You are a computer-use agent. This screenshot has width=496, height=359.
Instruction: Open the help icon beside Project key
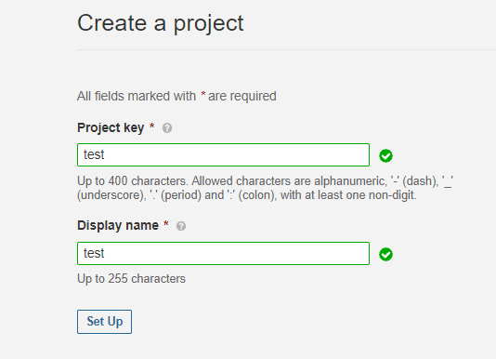(x=167, y=128)
